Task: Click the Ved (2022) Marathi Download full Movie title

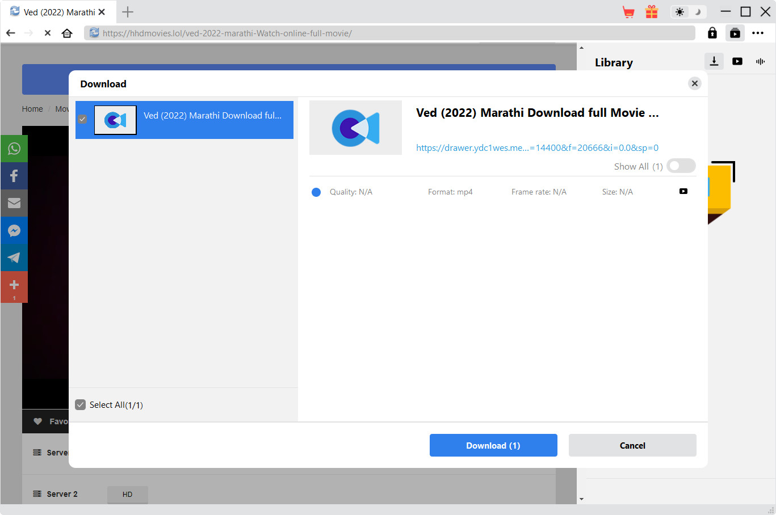Action: 538,113
